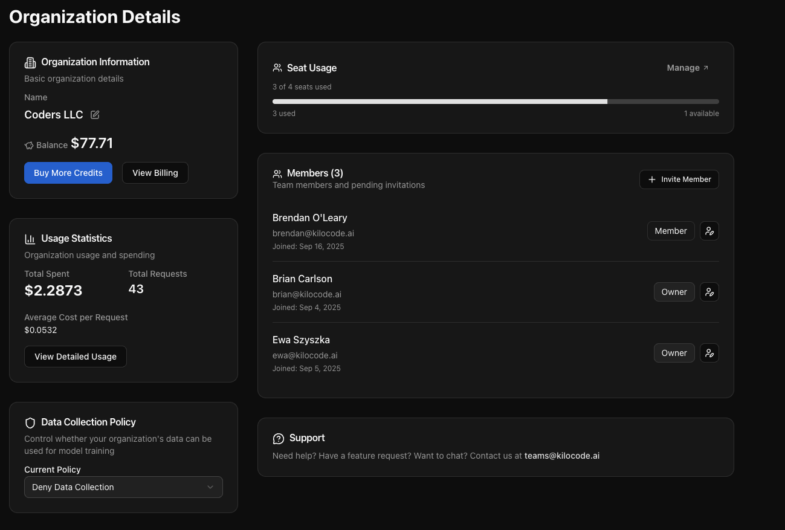Viewport: 785px width, 530px height.
Task: Click the edit-user icon for Brendan O'Leary
Action: coord(709,231)
